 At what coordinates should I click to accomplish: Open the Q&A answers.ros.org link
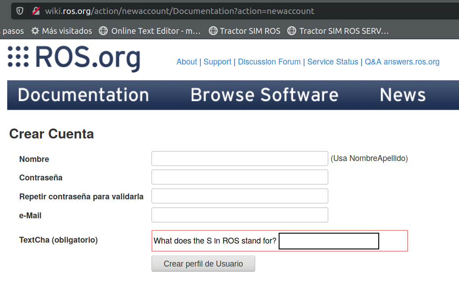tap(402, 62)
